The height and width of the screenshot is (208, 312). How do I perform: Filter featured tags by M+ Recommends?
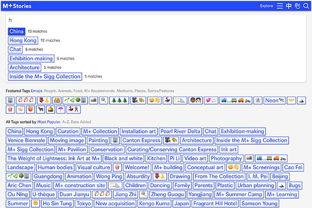100,91
